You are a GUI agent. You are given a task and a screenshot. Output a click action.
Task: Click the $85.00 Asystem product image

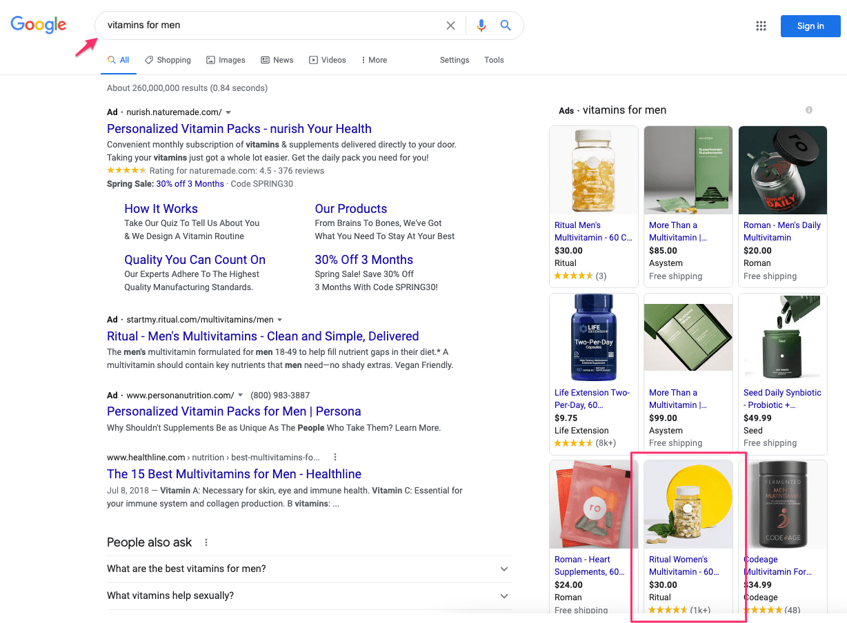(688, 170)
